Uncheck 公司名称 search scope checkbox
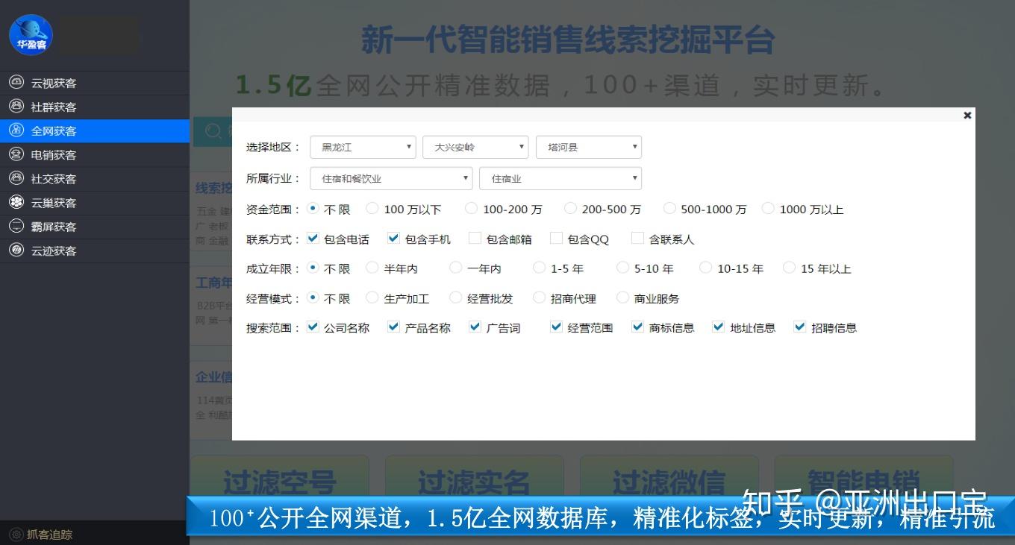Screen dimensions: 1015x545 pos(313,326)
